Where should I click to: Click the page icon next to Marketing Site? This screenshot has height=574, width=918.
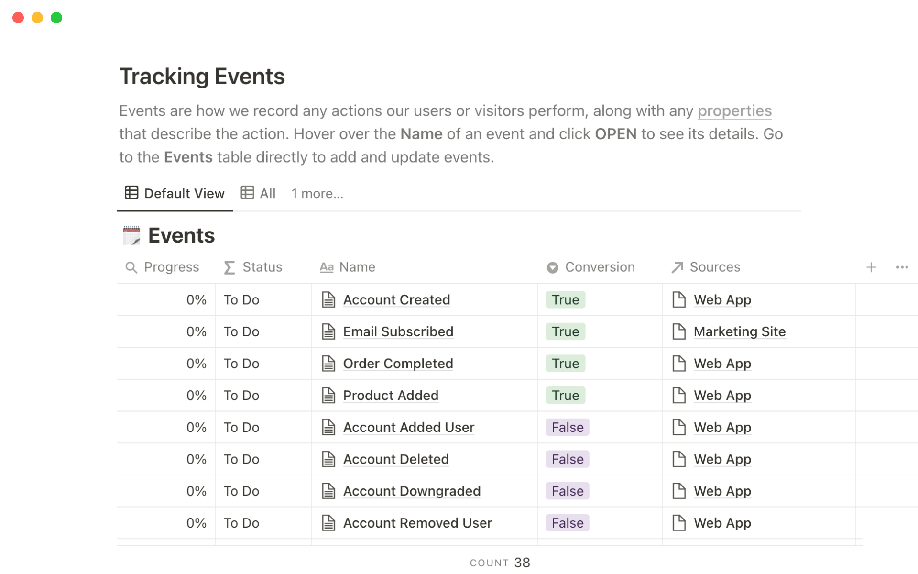click(679, 331)
